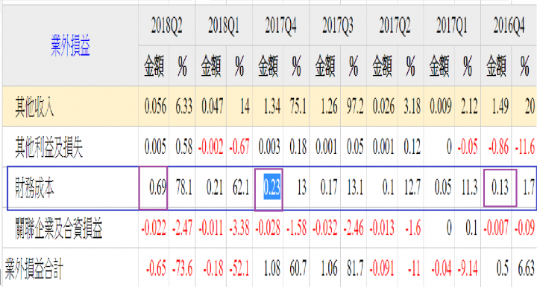Click 其他收入 percentage 3.18
This screenshot has width=537, height=287.
412,106
